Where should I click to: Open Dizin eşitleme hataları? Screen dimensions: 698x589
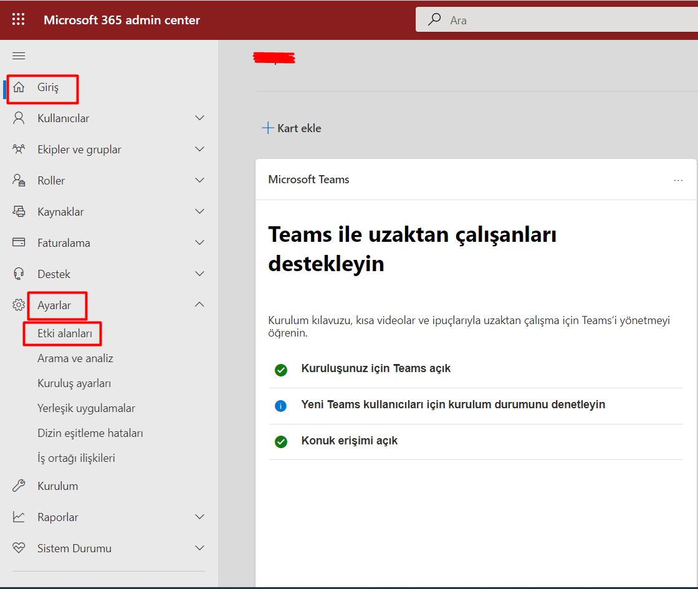click(x=90, y=433)
